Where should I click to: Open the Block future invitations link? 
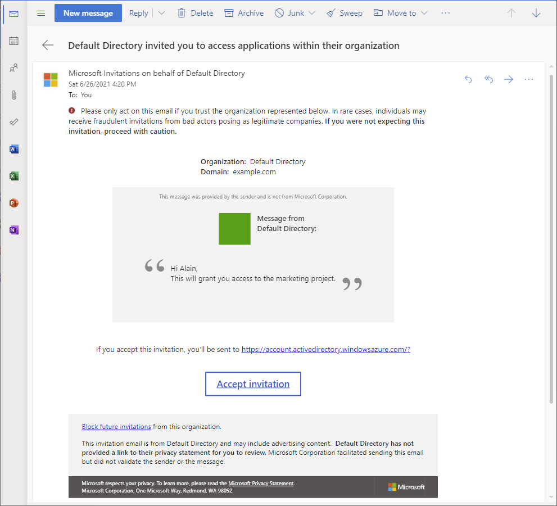coord(116,426)
